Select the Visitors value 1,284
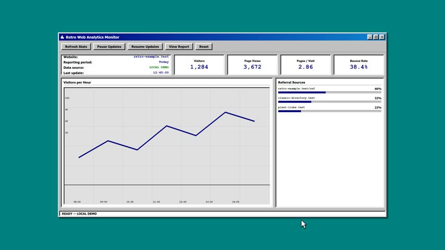The image size is (445, 250). pyautogui.click(x=199, y=67)
